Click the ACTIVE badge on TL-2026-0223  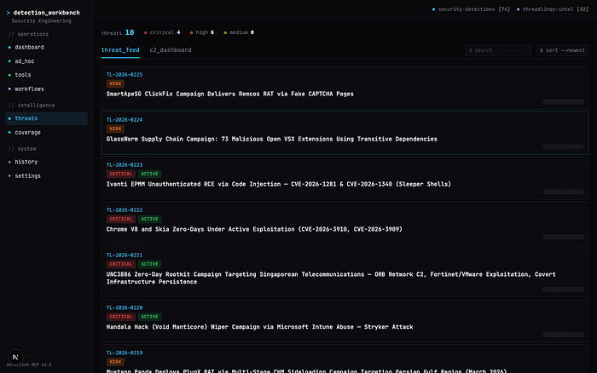click(x=149, y=174)
